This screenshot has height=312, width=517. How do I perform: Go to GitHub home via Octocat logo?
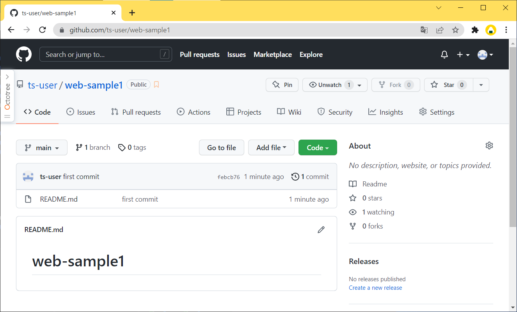tap(24, 54)
